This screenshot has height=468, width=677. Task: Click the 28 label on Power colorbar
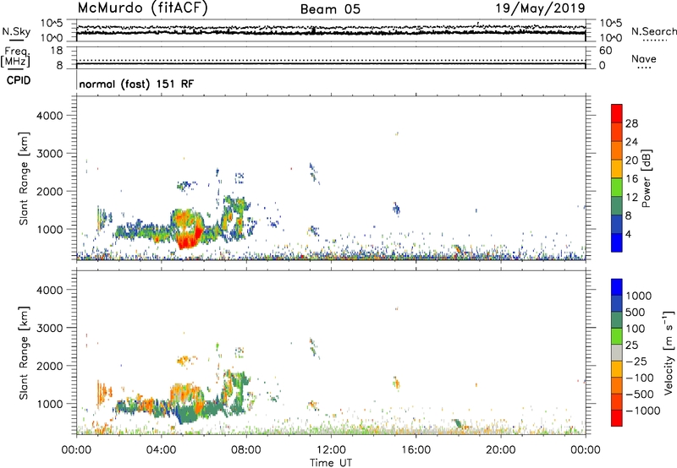pyautogui.click(x=631, y=123)
